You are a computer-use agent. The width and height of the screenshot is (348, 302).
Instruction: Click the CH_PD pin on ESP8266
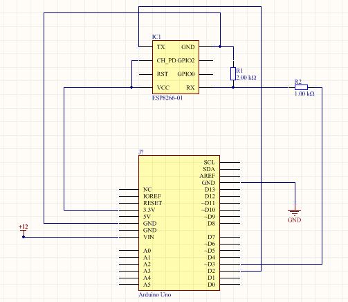145,60
